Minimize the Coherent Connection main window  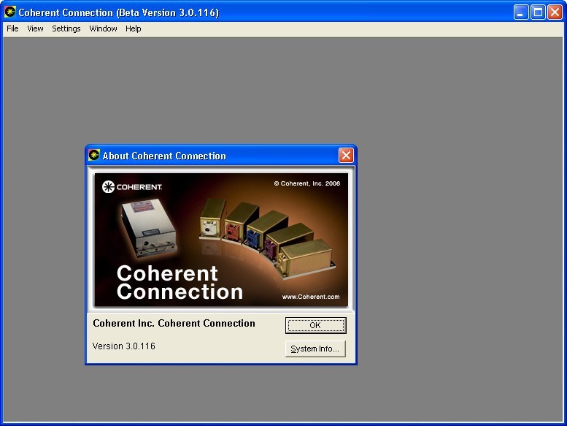point(521,12)
